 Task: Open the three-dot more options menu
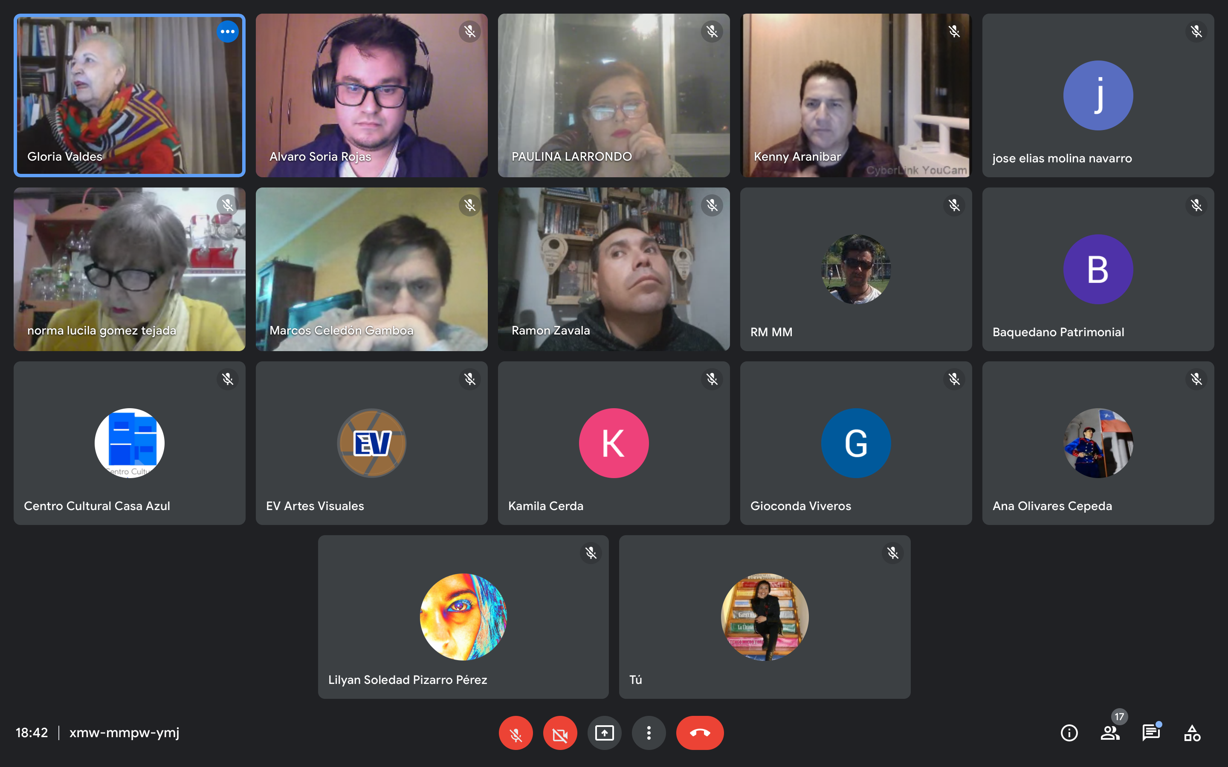coord(649,732)
